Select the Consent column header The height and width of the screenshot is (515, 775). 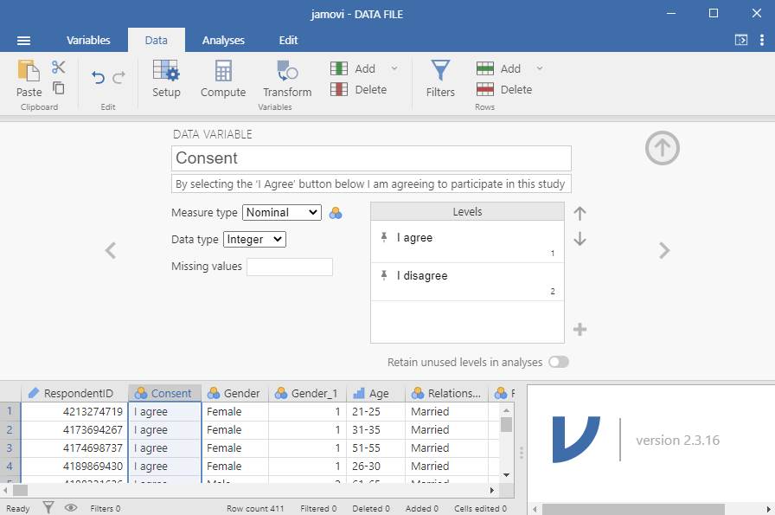click(164, 393)
